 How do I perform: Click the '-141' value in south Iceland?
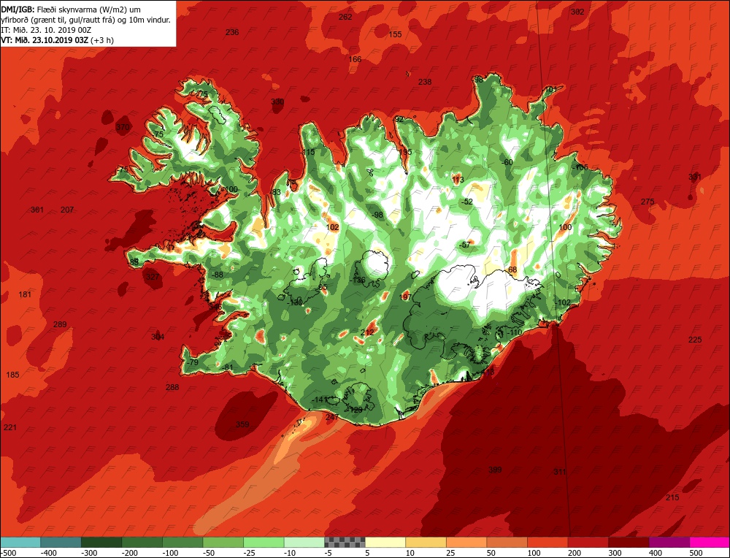tap(320, 400)
